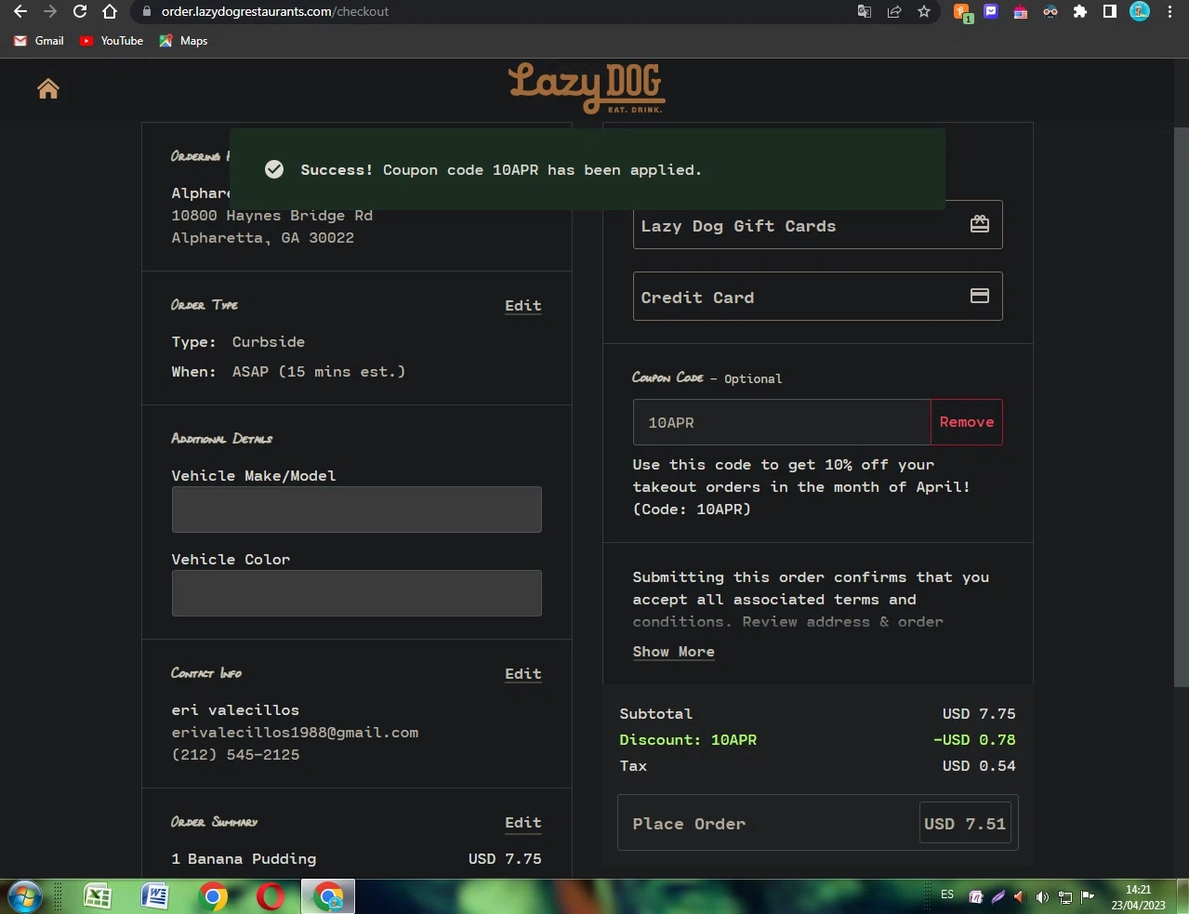Click the credit card icon

(980, 296)
